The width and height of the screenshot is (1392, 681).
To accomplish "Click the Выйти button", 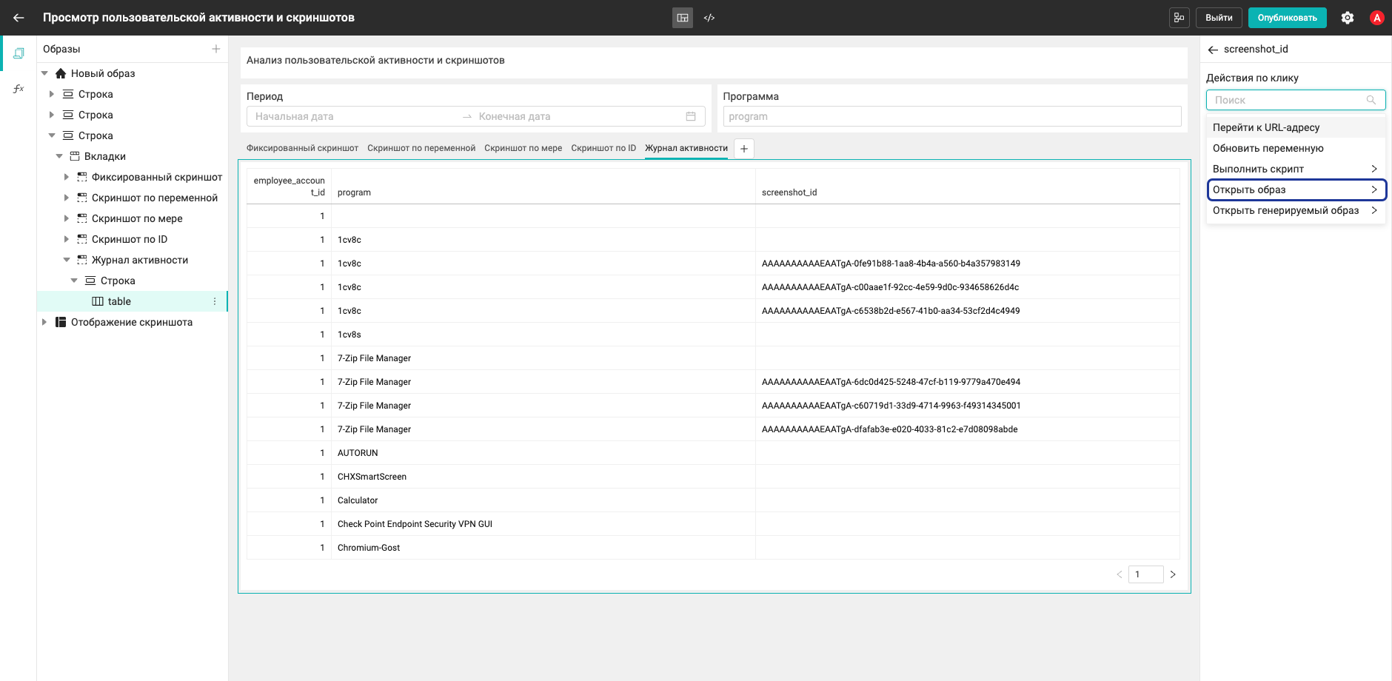I will pyautogui.click(x=1219, y=18).
